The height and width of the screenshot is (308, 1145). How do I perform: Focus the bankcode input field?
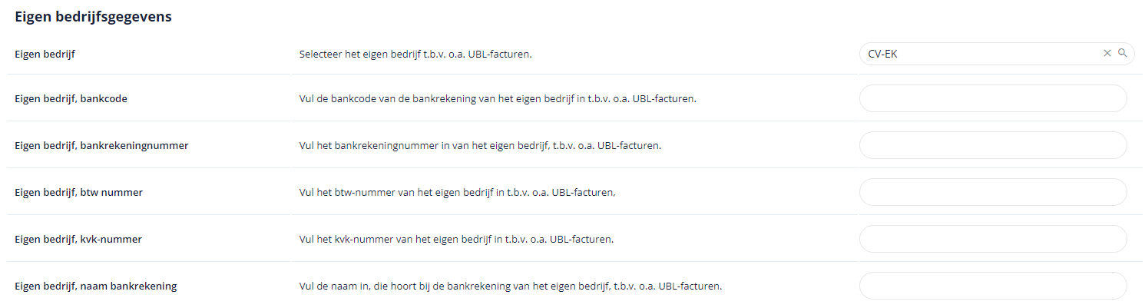[x=993, y=98]
